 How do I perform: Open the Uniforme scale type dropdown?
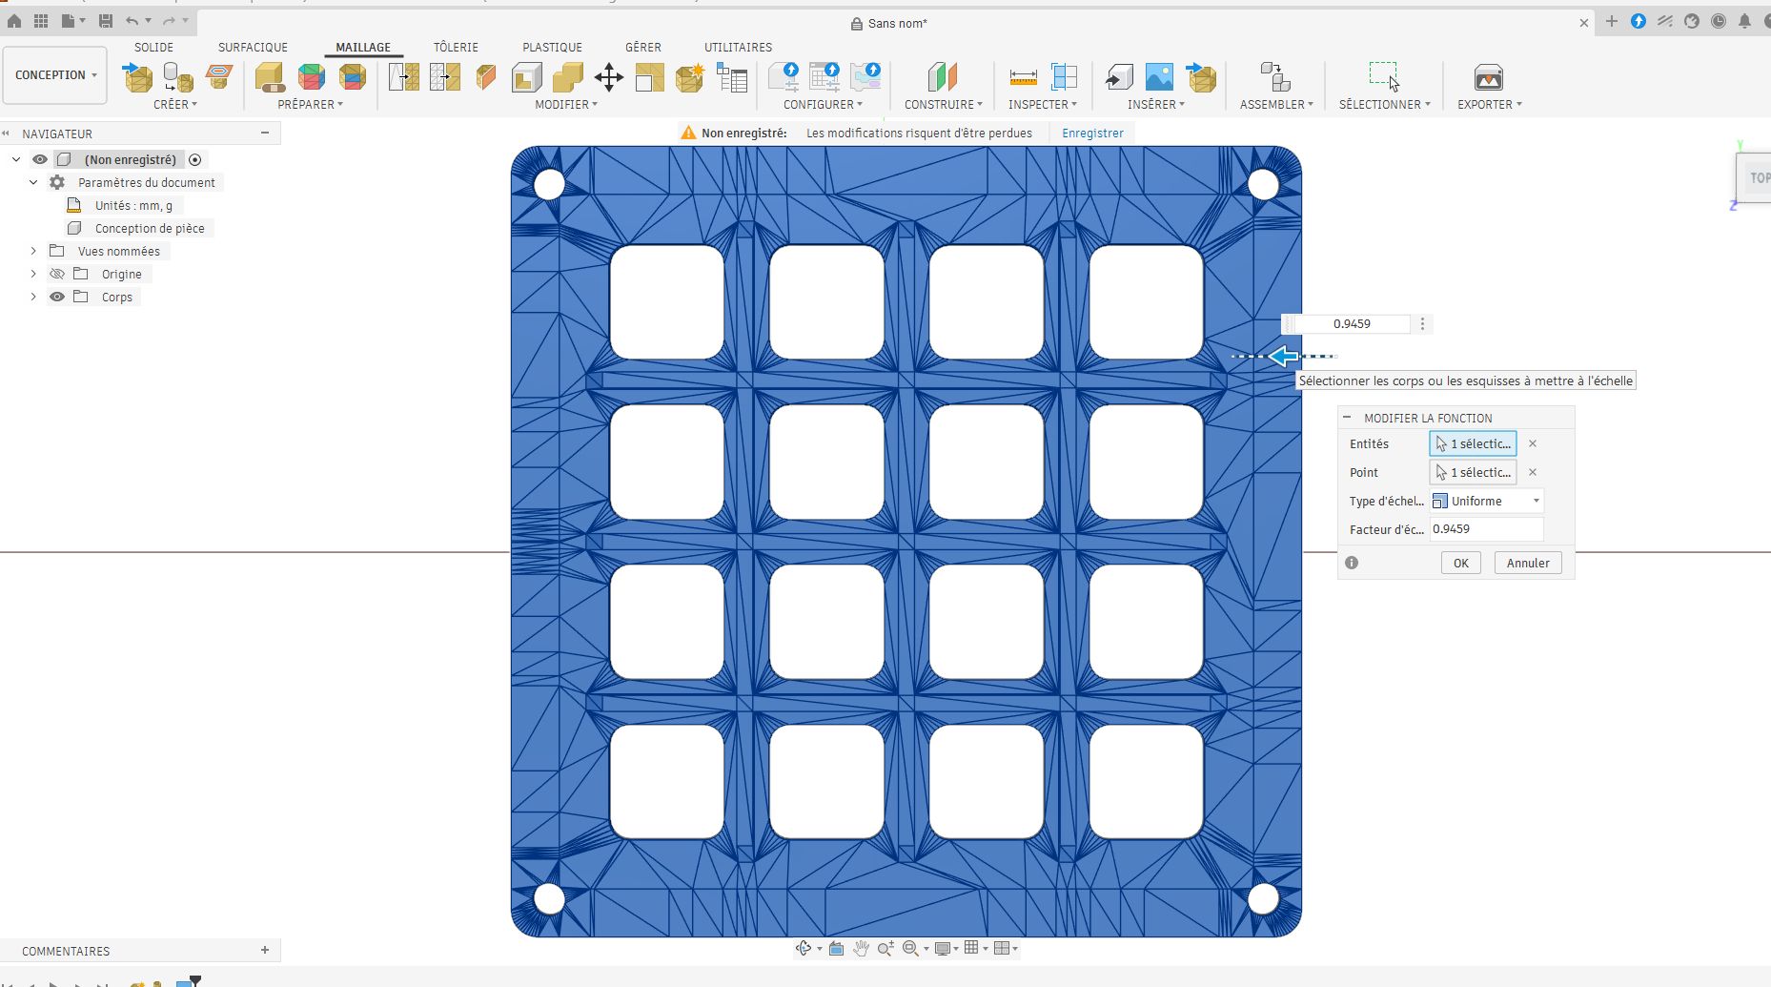point(1487,501)
